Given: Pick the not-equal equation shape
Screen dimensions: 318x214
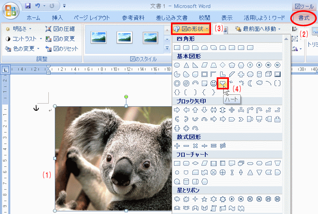Looking at the screenshot, I should (x=222, y=145).
